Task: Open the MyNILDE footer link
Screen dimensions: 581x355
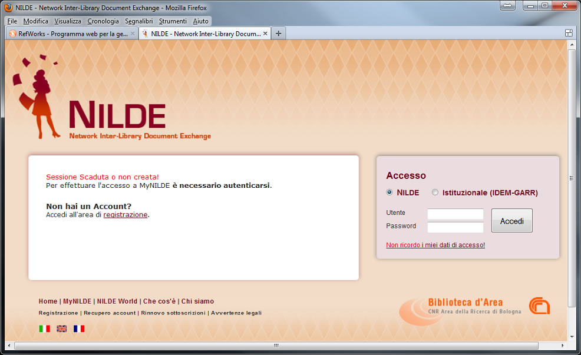Action: (x=77, y=301)
